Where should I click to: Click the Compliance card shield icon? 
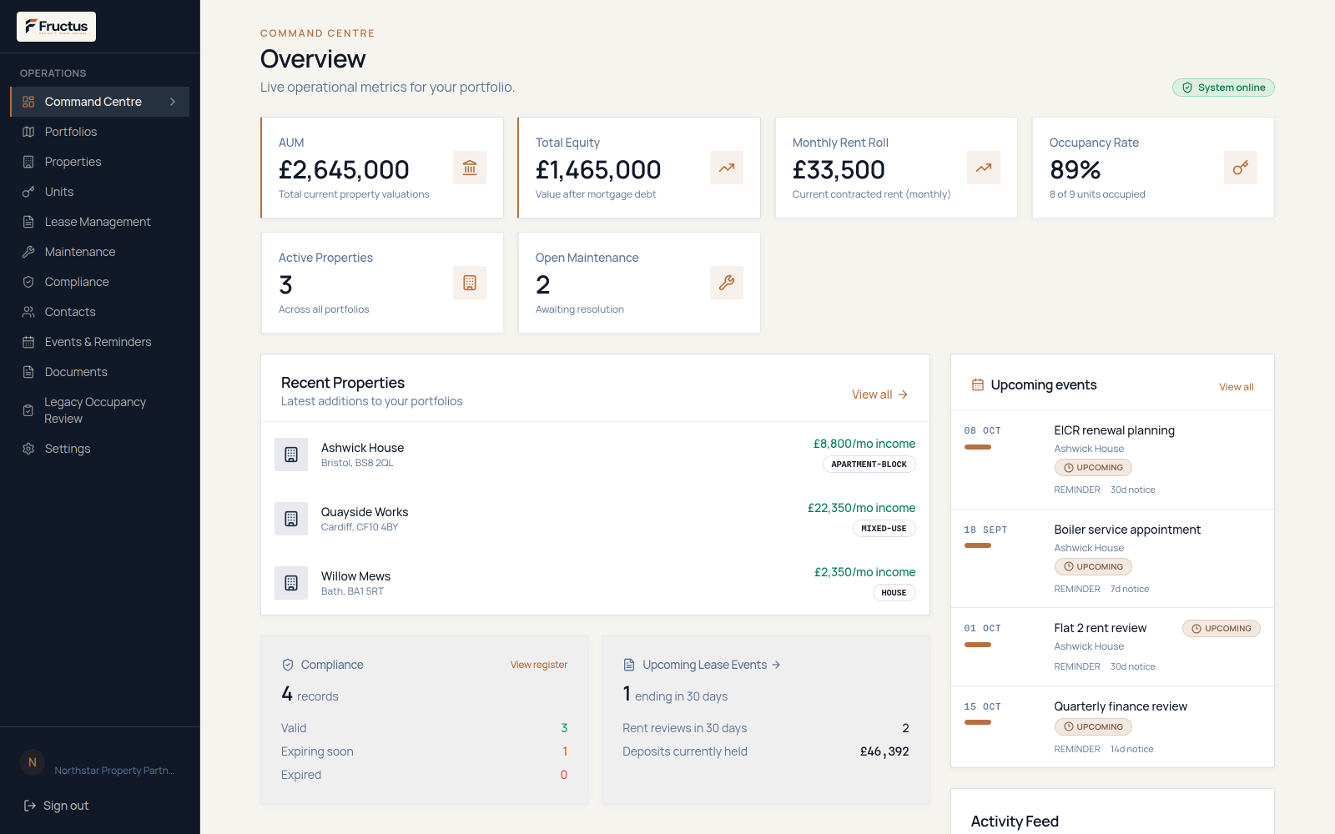click(x=288, y=665)
